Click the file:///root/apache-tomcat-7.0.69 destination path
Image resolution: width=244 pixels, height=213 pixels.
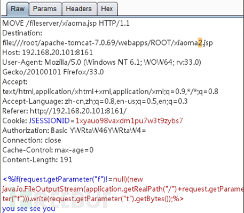[107, 43]
